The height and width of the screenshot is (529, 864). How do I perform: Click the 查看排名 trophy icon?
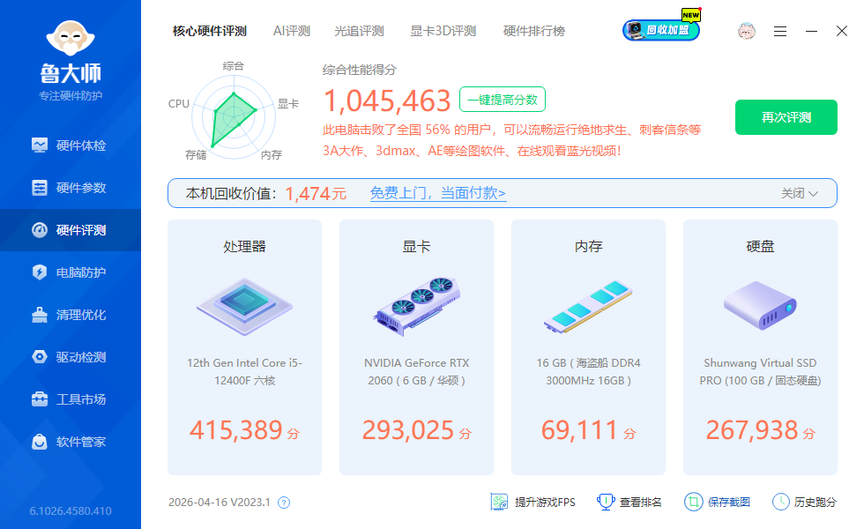(x=606, y=502)
